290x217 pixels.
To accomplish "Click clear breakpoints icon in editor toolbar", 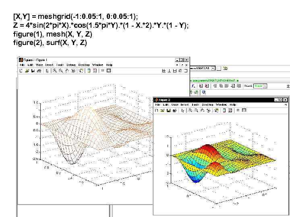I will tap(207, 86).
